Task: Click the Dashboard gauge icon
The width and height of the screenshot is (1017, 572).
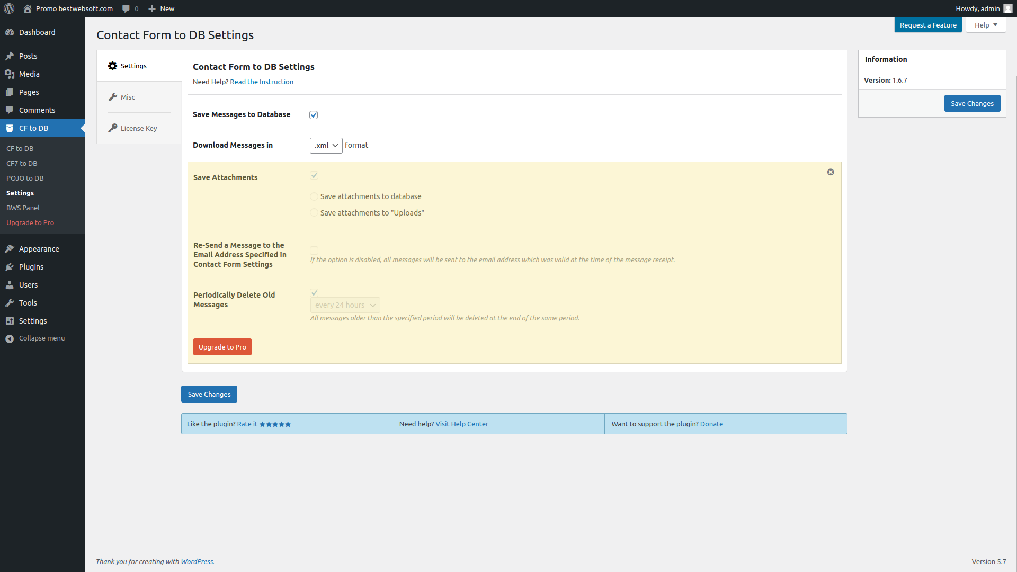Action: [10, 32]
